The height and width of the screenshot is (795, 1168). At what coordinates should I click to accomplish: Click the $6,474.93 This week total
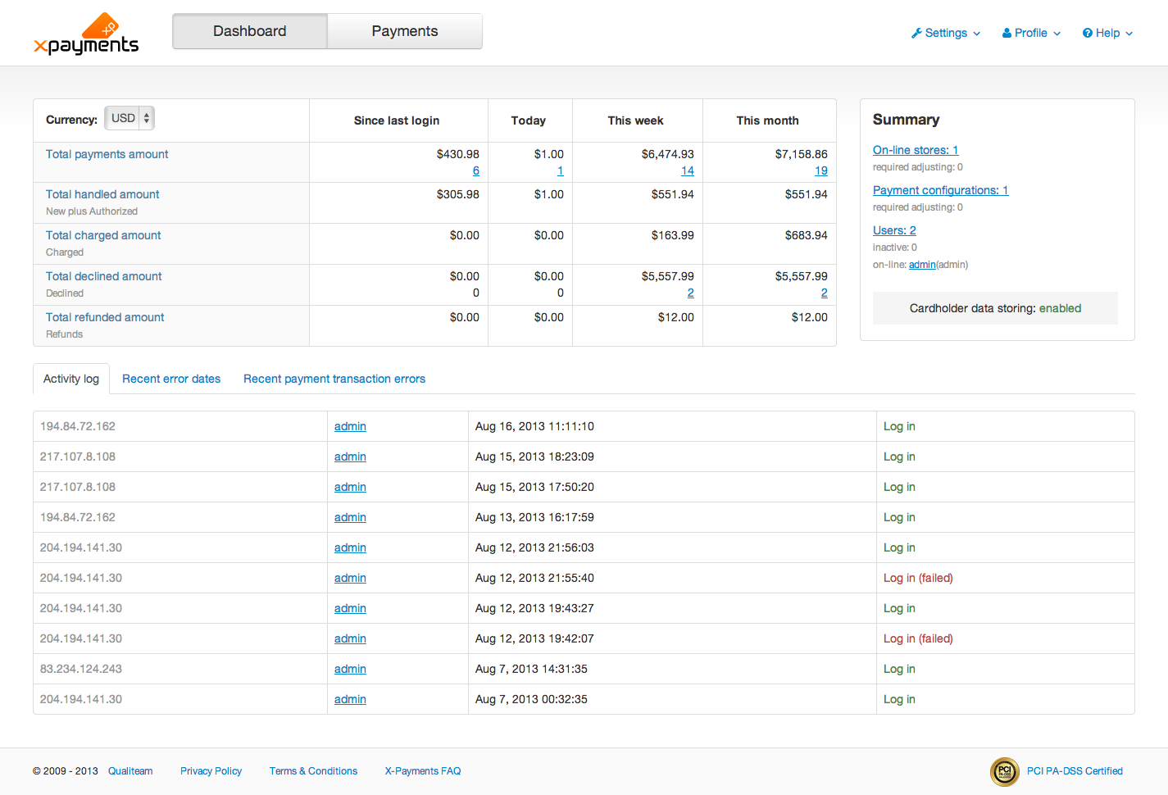[667, 154]
